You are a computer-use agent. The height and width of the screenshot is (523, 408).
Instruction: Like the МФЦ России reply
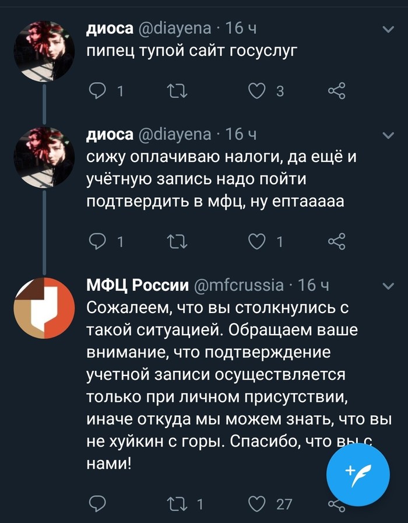[x=257, y=504]
